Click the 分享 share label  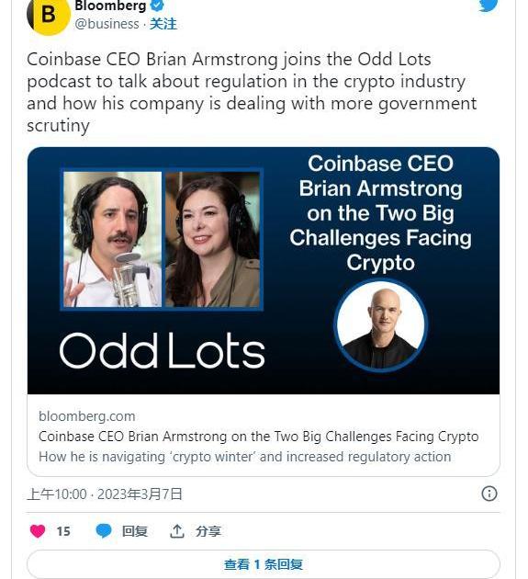coord(208,531)
